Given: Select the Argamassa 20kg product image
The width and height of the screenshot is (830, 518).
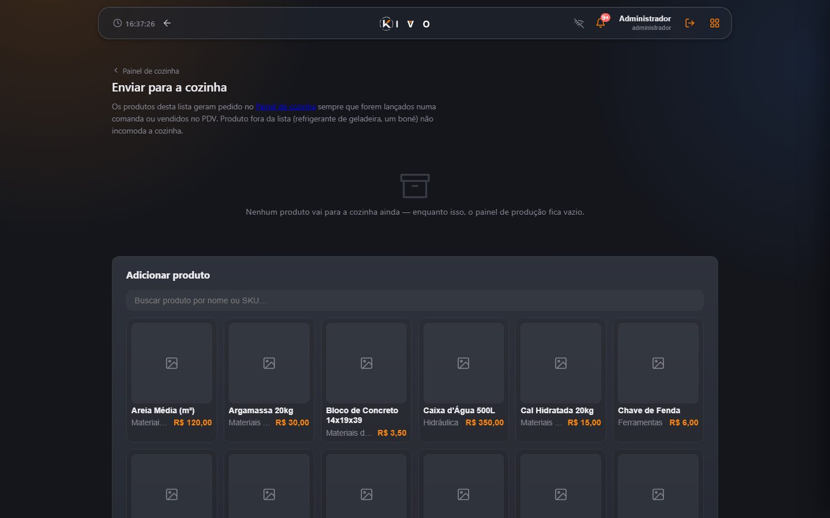Looking at the screenshot, I should (x=269, y=363).
